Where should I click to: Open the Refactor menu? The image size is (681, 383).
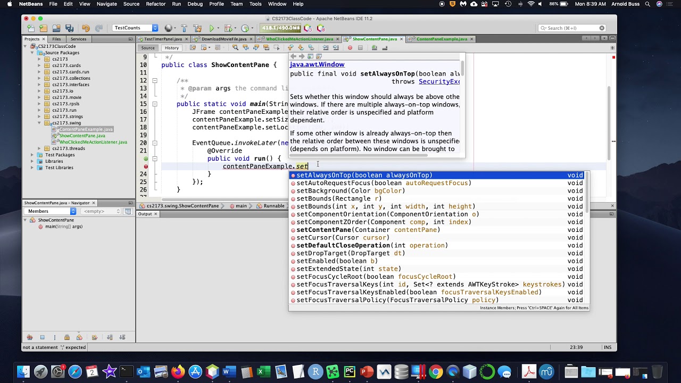tap(155, 4)
